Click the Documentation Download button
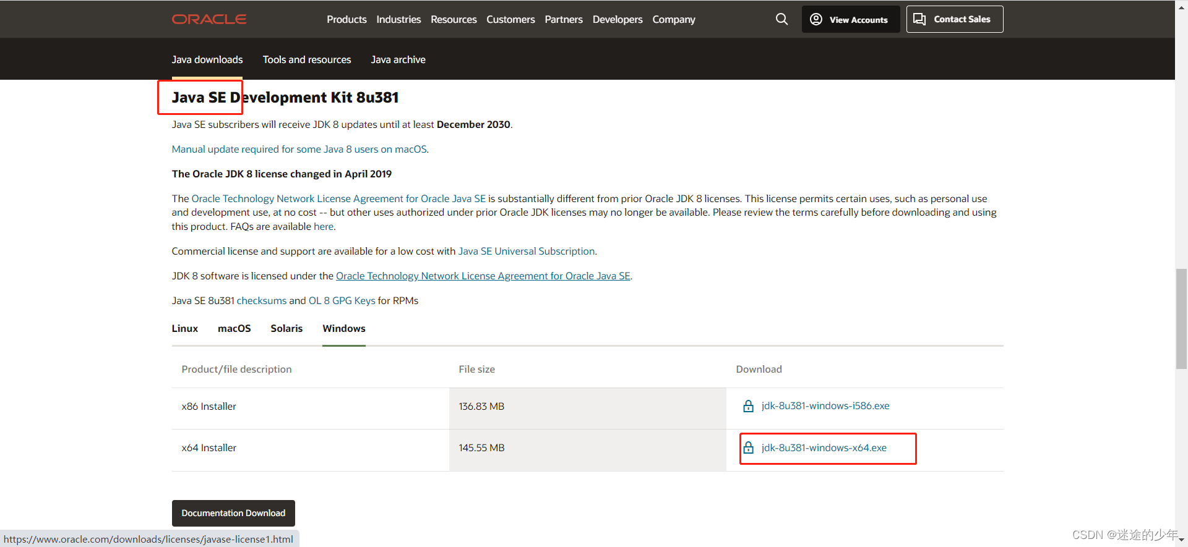The image size is (1188, 547). [x=233, y=513]
